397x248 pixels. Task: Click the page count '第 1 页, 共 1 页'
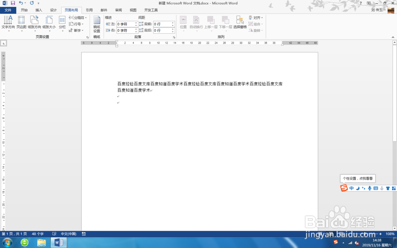[14, 234]
